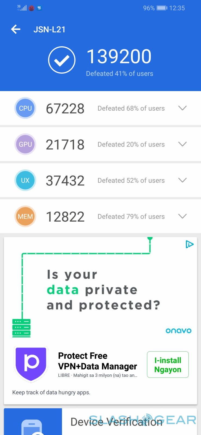Tap the battery indicator in status bar

[162, 8]
